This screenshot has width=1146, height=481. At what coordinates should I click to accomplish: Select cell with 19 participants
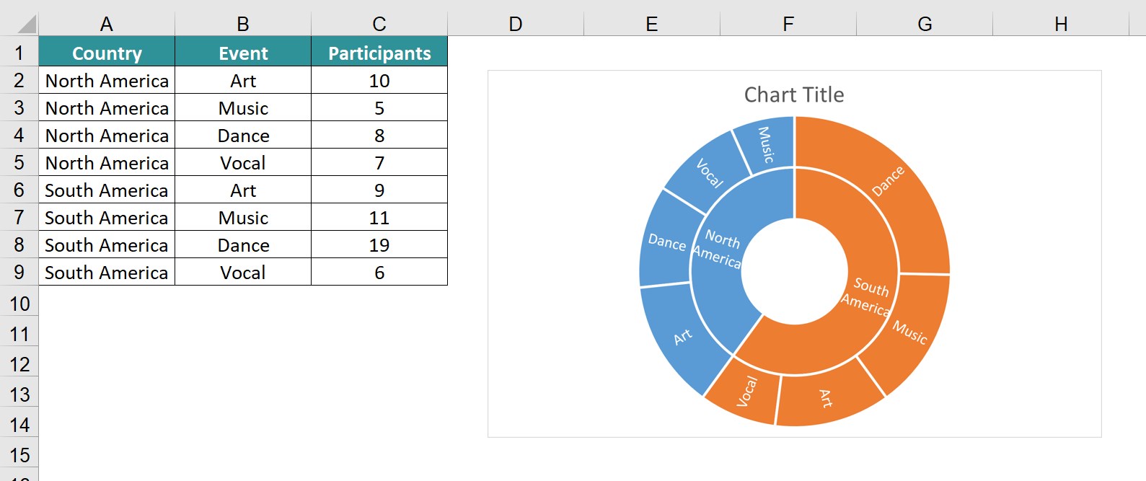tap(379, 244)
